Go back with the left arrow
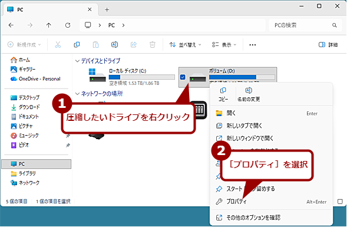Viewport: 347px width, 227px height. [x=11, y=25]
